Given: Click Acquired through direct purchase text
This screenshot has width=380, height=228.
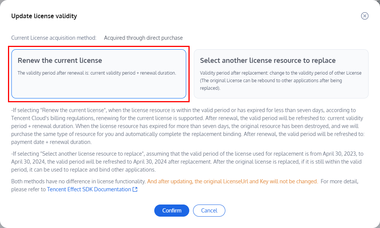Looking at the screenshot, I should [x=143, y=38].
